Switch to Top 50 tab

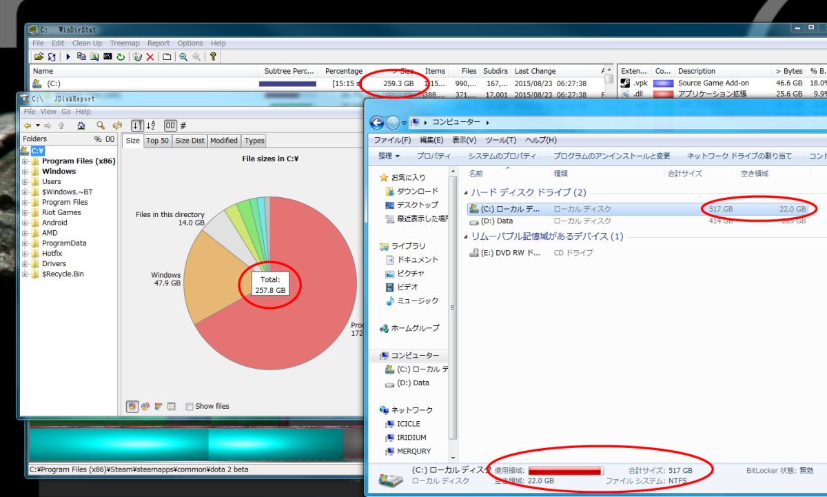[157, 141]
